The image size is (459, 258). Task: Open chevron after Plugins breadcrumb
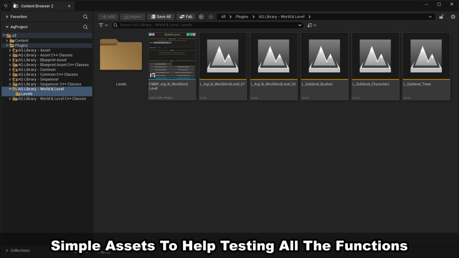tap(253, 17)
